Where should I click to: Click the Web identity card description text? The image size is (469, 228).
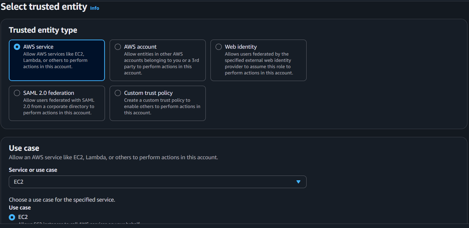pyautogui.click(x=259, y=63)
